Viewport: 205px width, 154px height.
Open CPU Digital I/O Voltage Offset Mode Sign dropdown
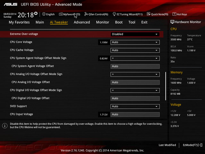point(135,90)
